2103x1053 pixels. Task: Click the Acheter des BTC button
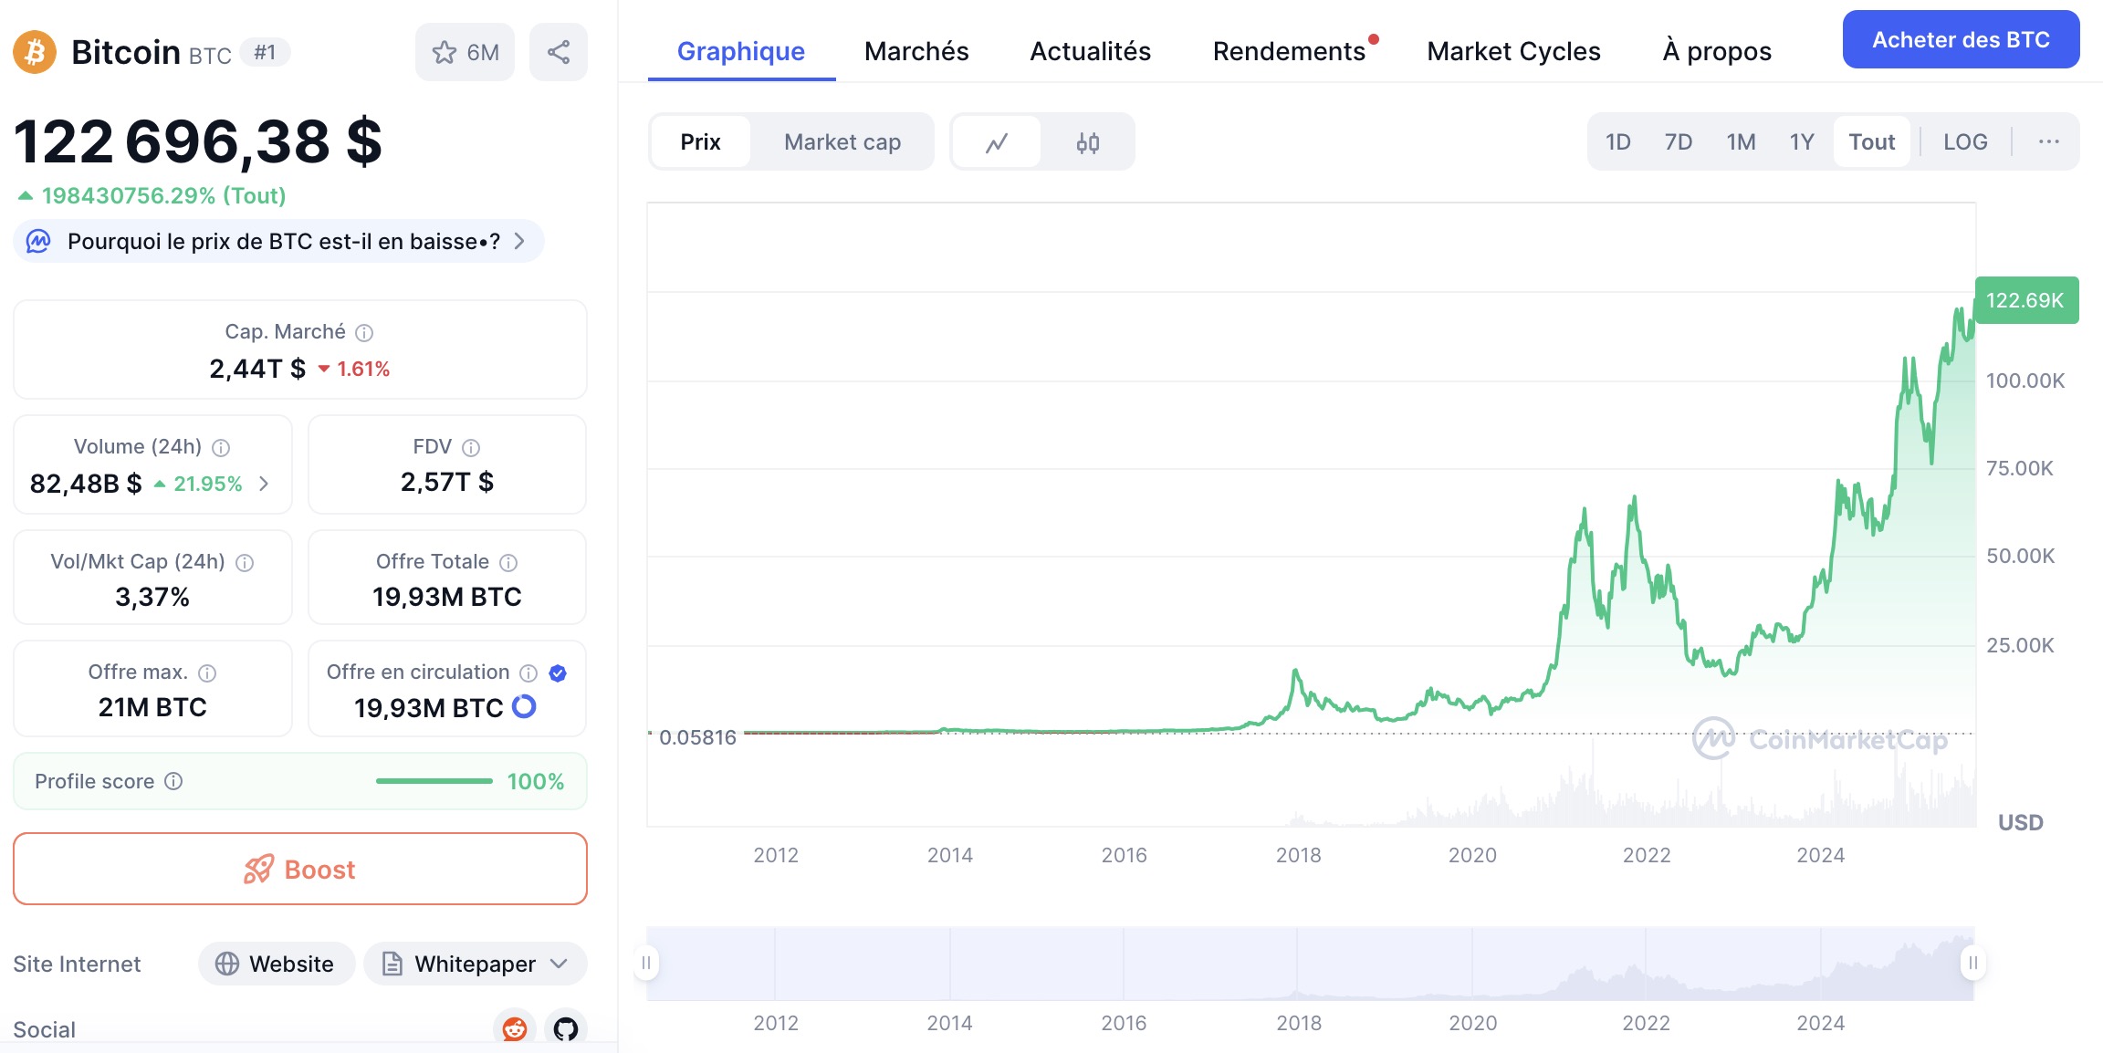coord(1960,40)
